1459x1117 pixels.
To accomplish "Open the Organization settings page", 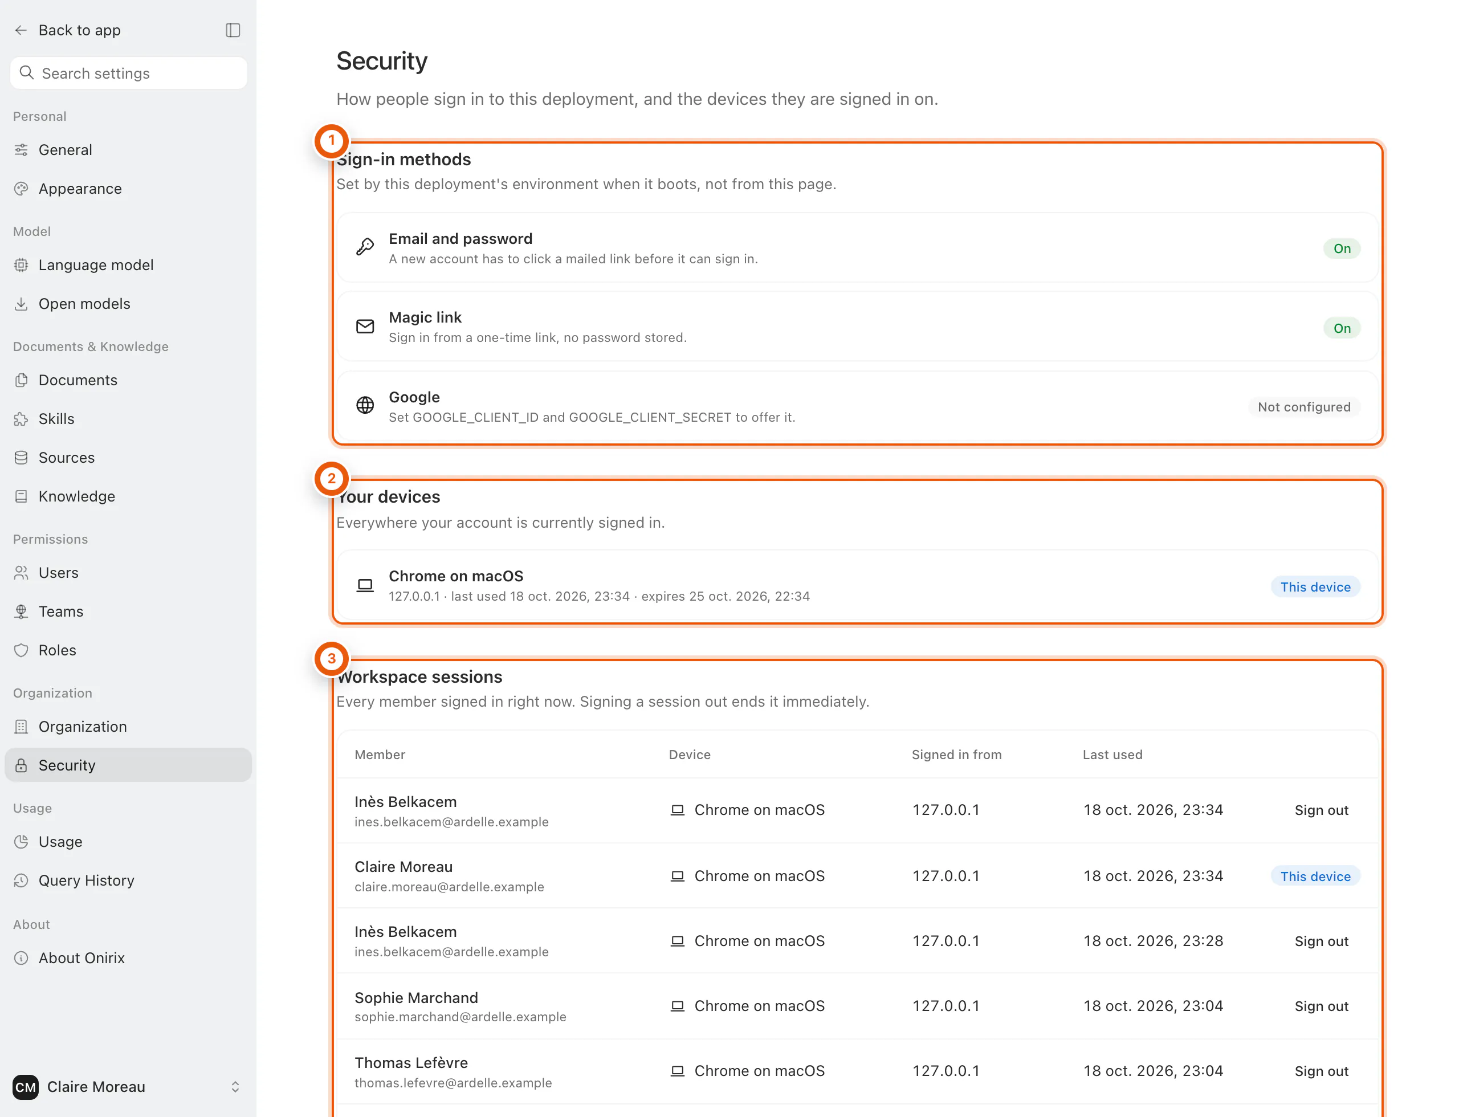I will pyautogui.click(x=128, y=727).
